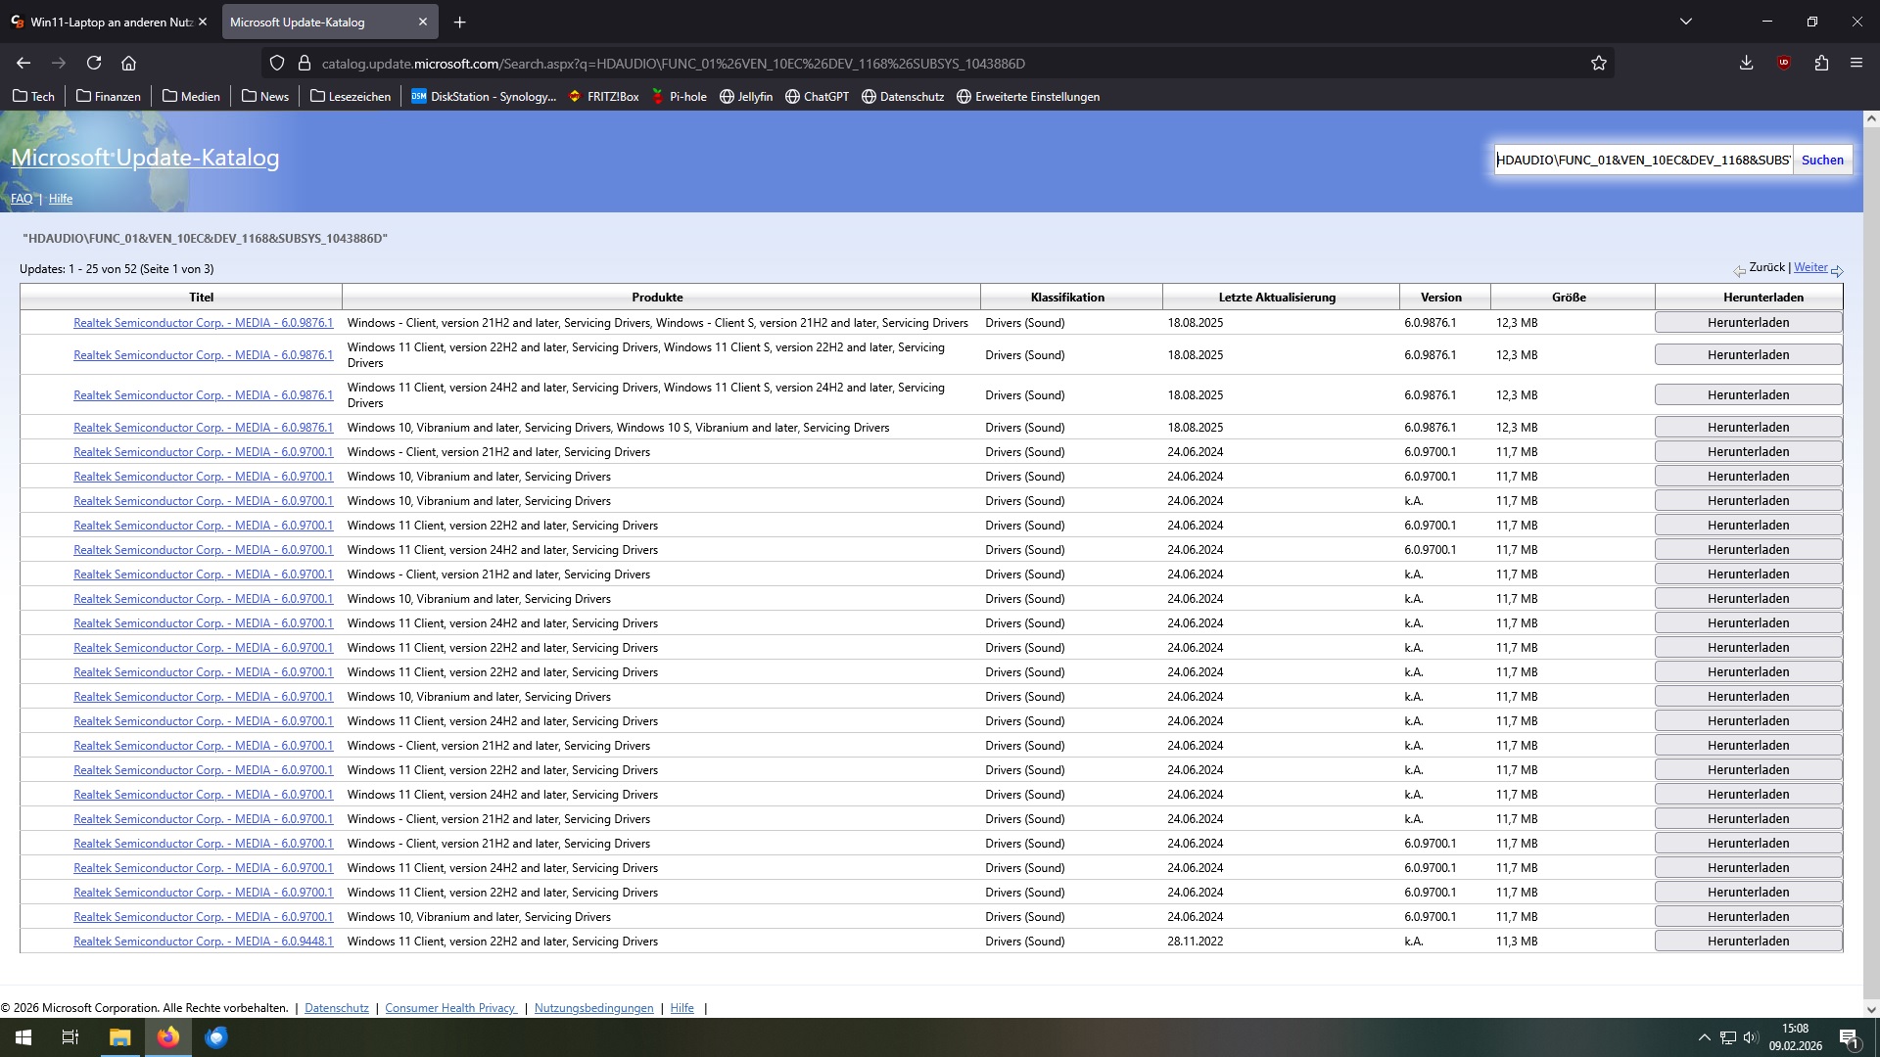Open the Tech bookmarks folder
1880x1057 pixels.
click(x=33, y=96)
